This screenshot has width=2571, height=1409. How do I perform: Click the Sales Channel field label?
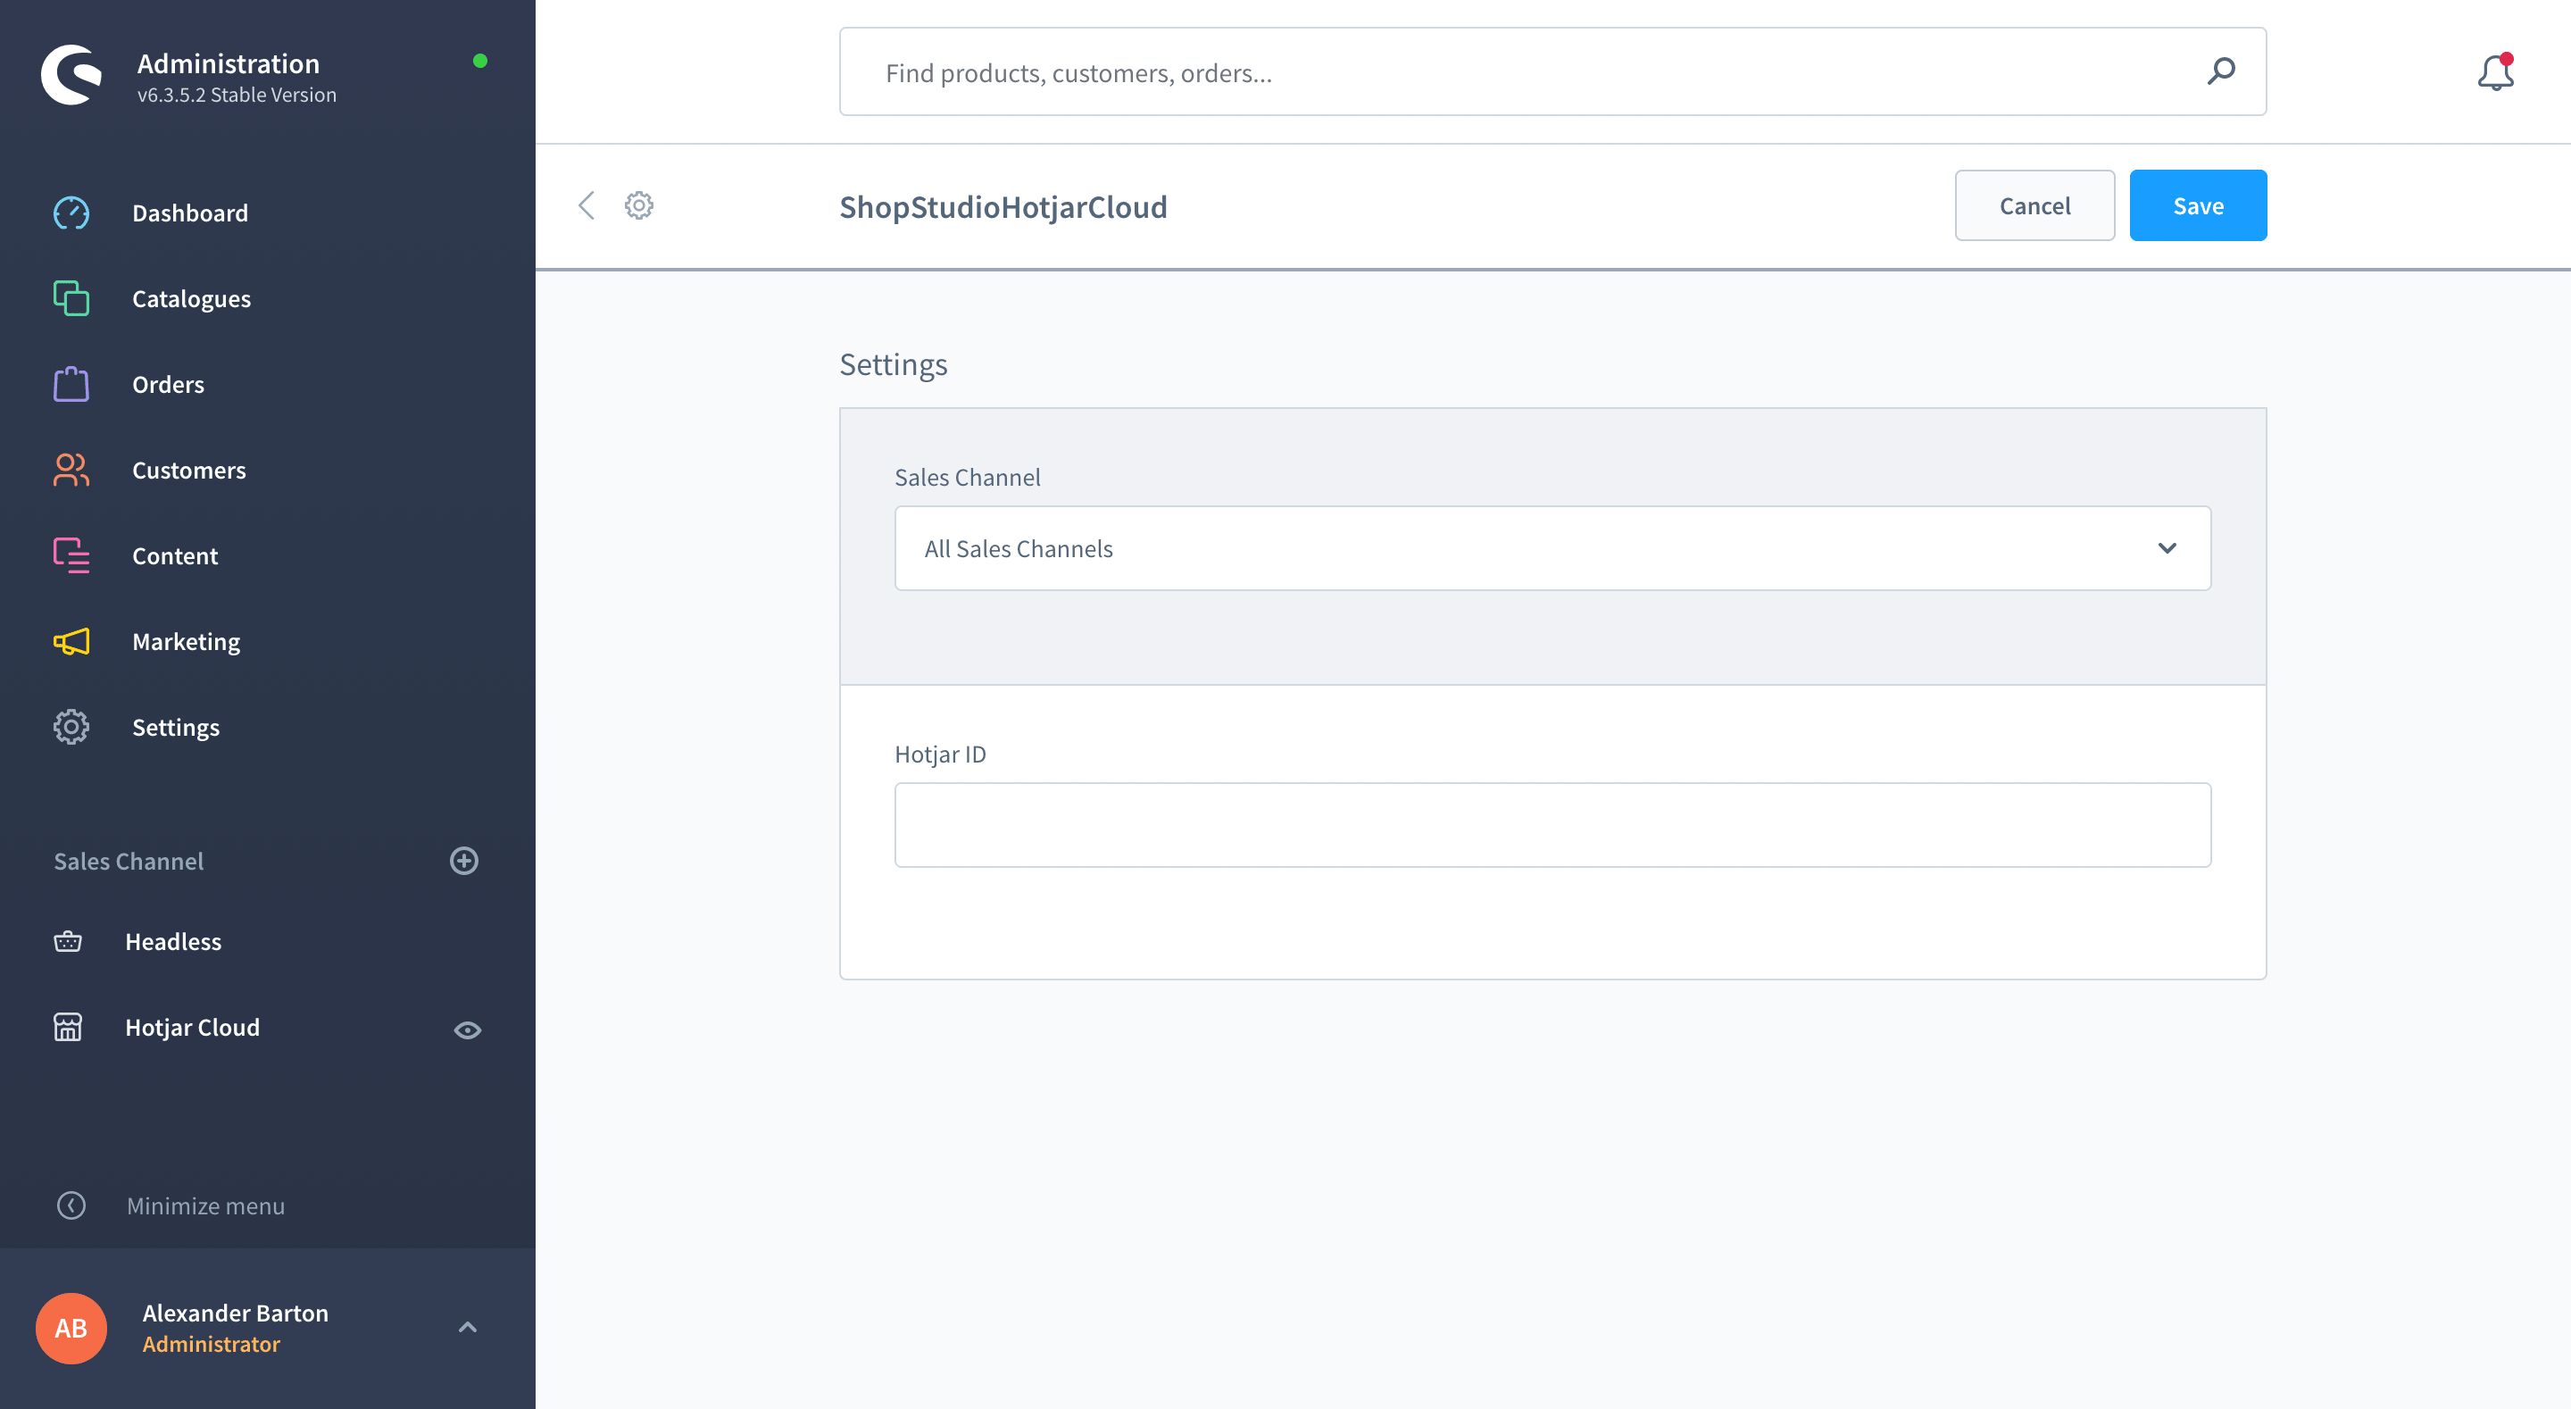point(967,478)
